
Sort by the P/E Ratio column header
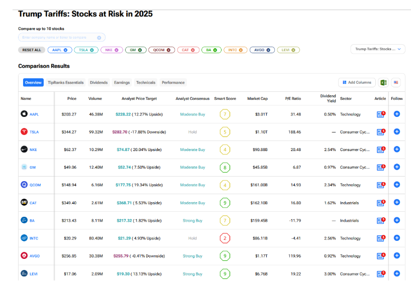tap(293, 99)
